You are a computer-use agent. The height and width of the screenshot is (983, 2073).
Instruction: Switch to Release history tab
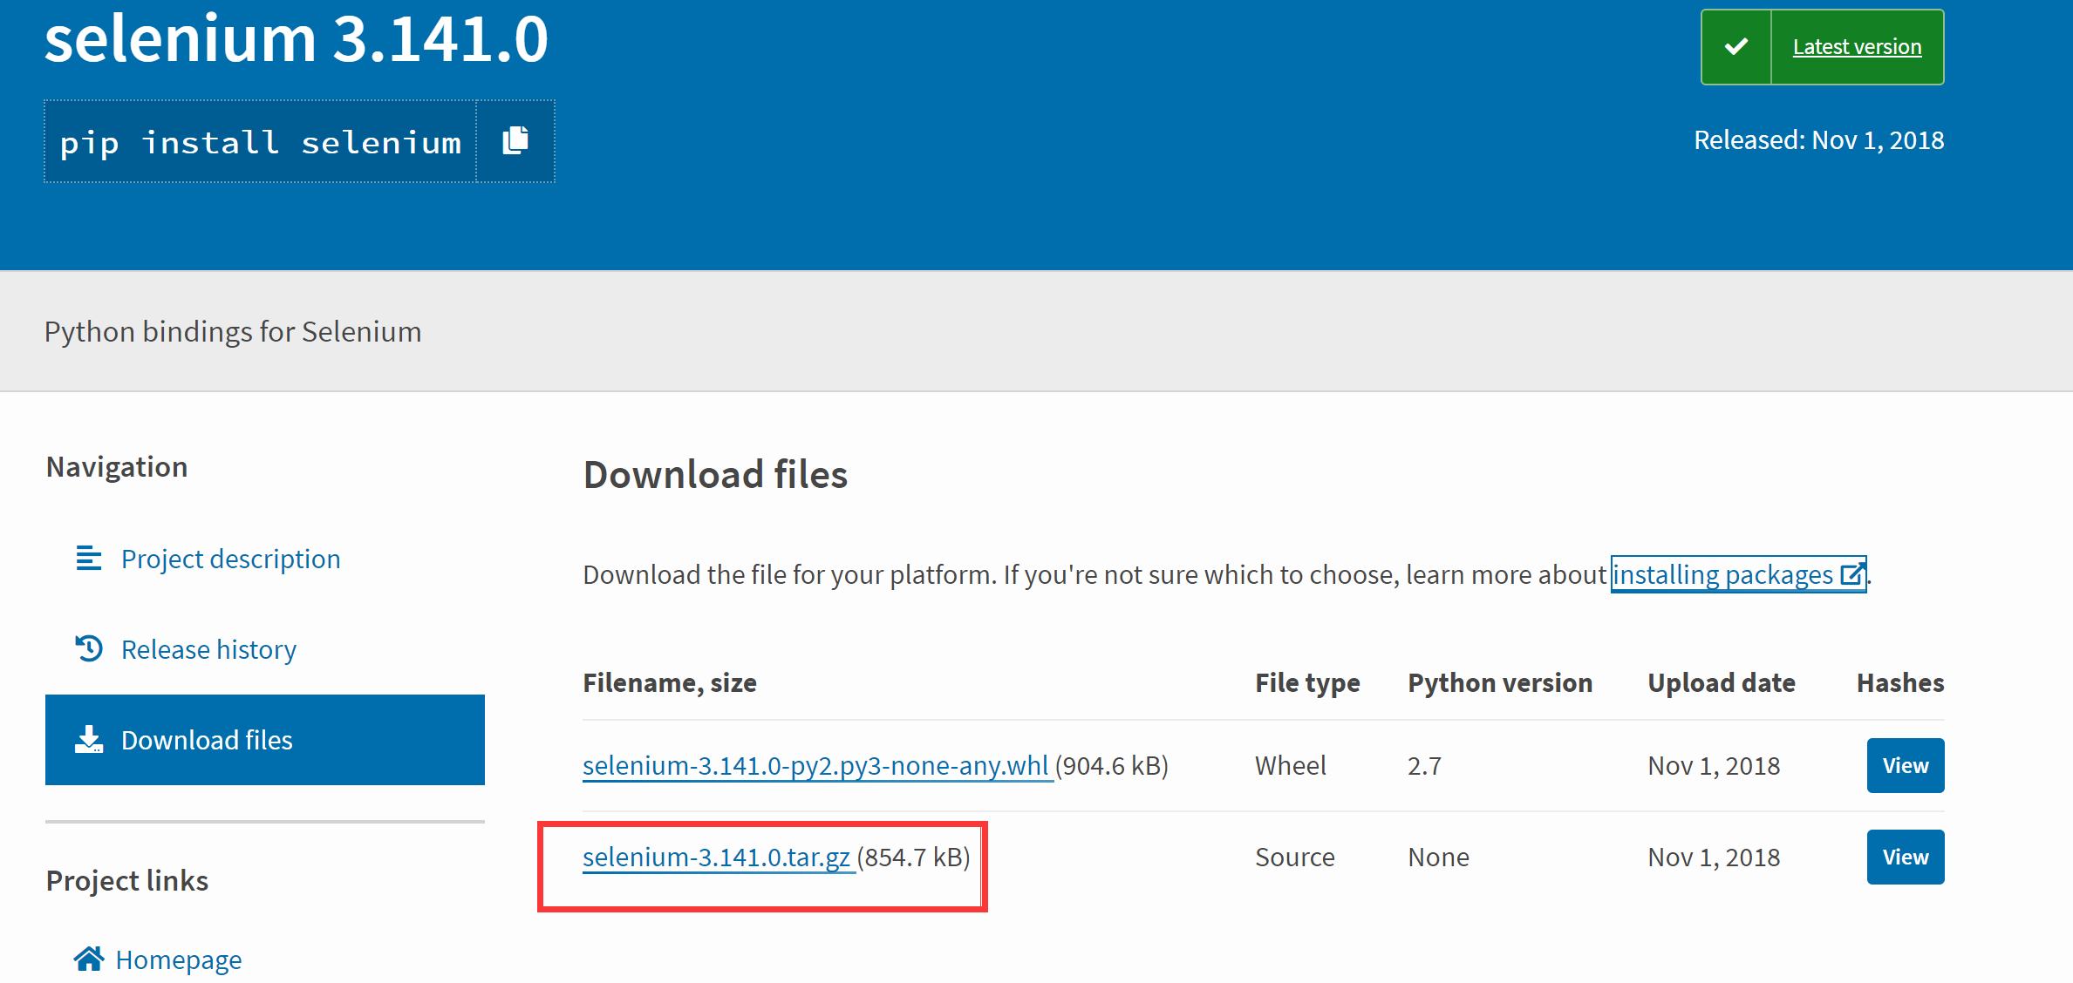point(208,649)
